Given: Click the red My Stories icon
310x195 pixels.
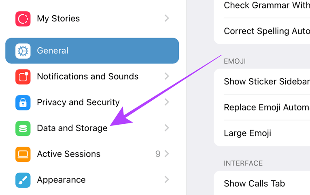Looking at the screenshot, I should (23, 19).
